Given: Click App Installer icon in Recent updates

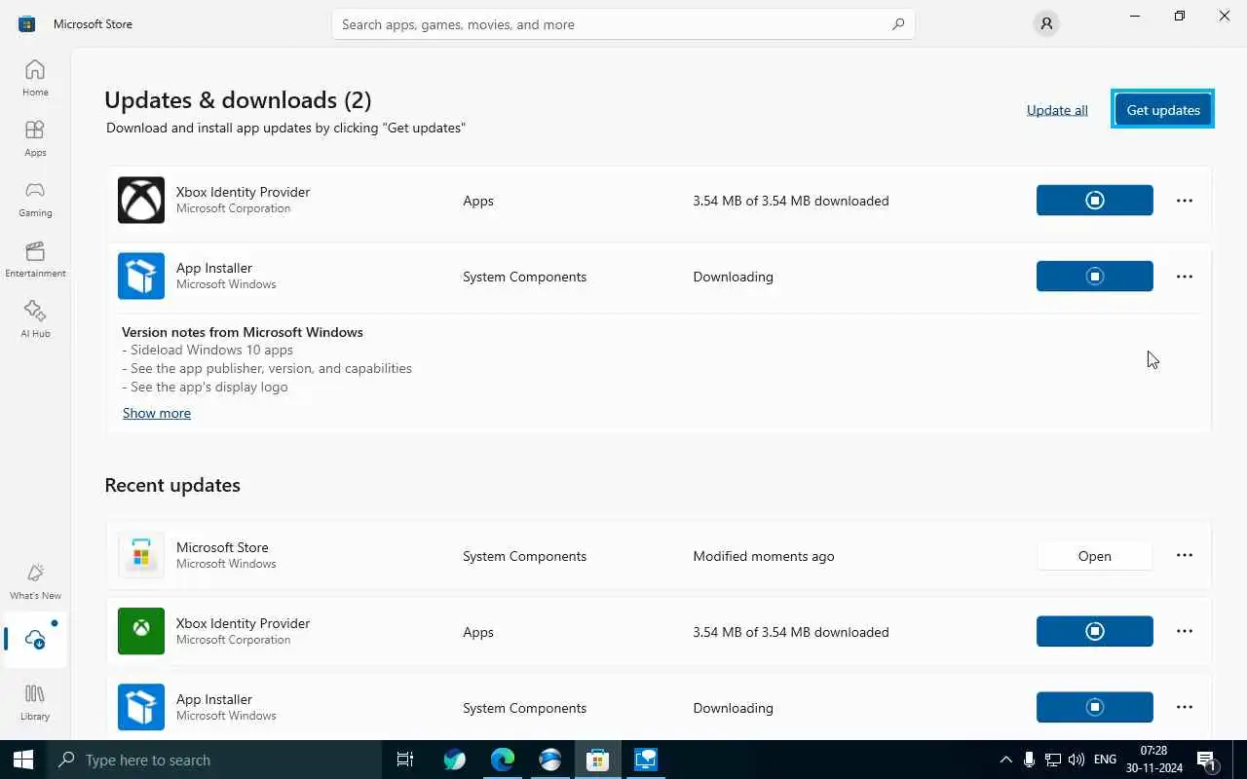Looking at the screenshot, I should tap(141, 708).
